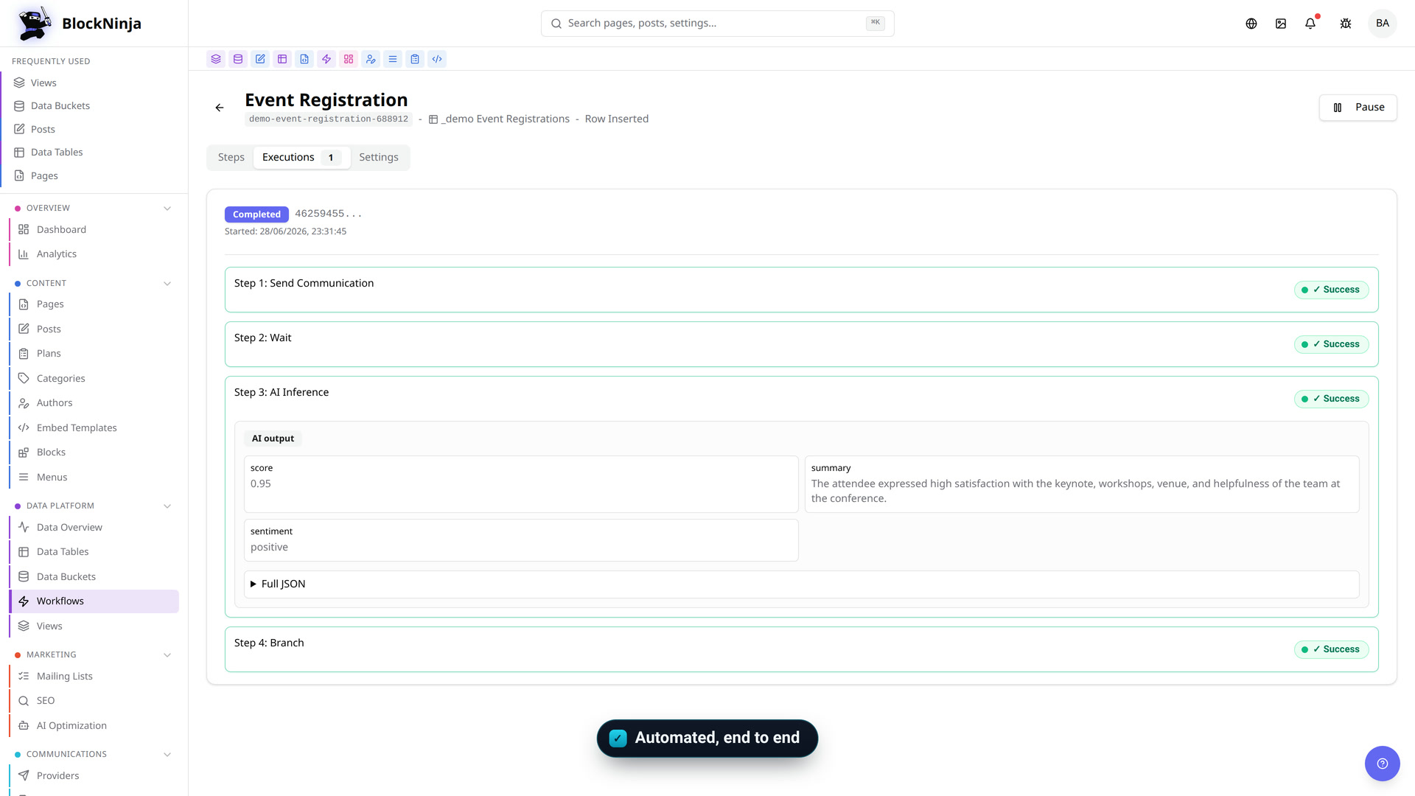Image resolution: width=1415 pixels, height=796 pixels.
Task: Open Menus shortcut in the top icon toolbar
Action: click(x=393, y=59)
